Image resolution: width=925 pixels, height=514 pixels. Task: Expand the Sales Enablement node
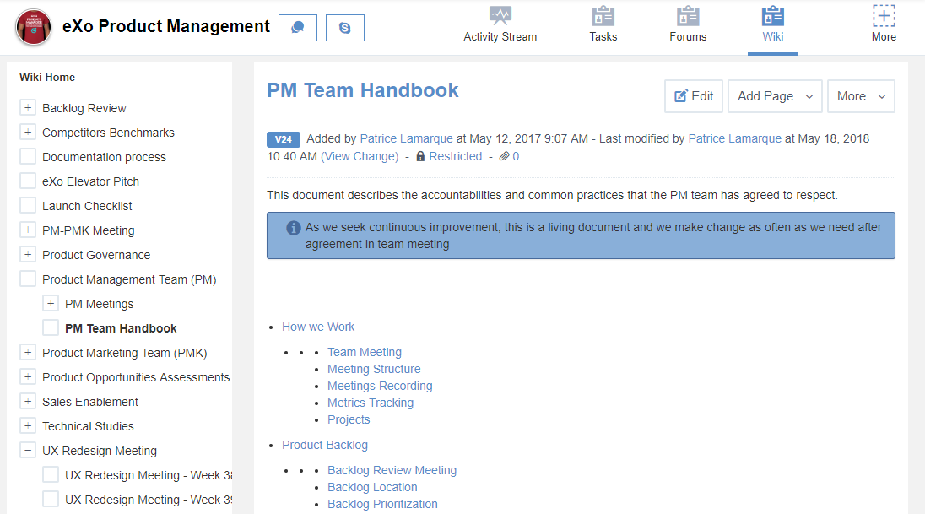(28, 401)
